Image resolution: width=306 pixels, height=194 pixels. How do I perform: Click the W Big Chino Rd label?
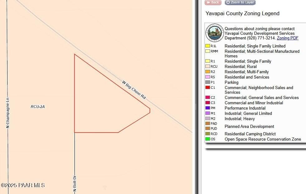tap(134, 90)
